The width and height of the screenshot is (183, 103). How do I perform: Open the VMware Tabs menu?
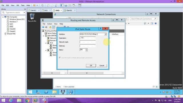pyautogui.click(x=23, y=5)
